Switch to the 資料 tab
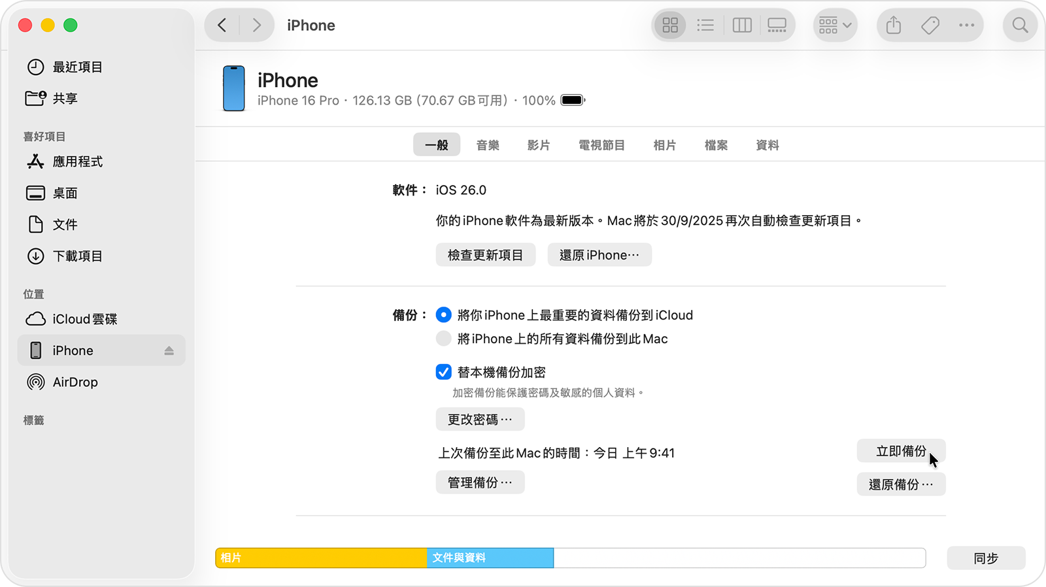Screen dimensions: 1046x587 tap(768, 145)
